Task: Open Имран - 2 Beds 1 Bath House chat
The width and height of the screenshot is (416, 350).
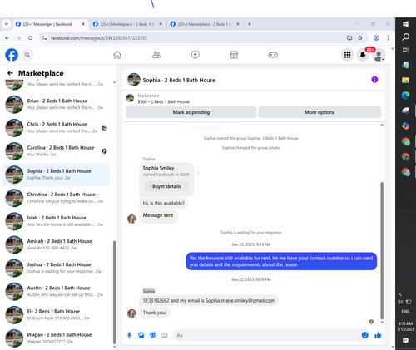Action: coord(57,338)
